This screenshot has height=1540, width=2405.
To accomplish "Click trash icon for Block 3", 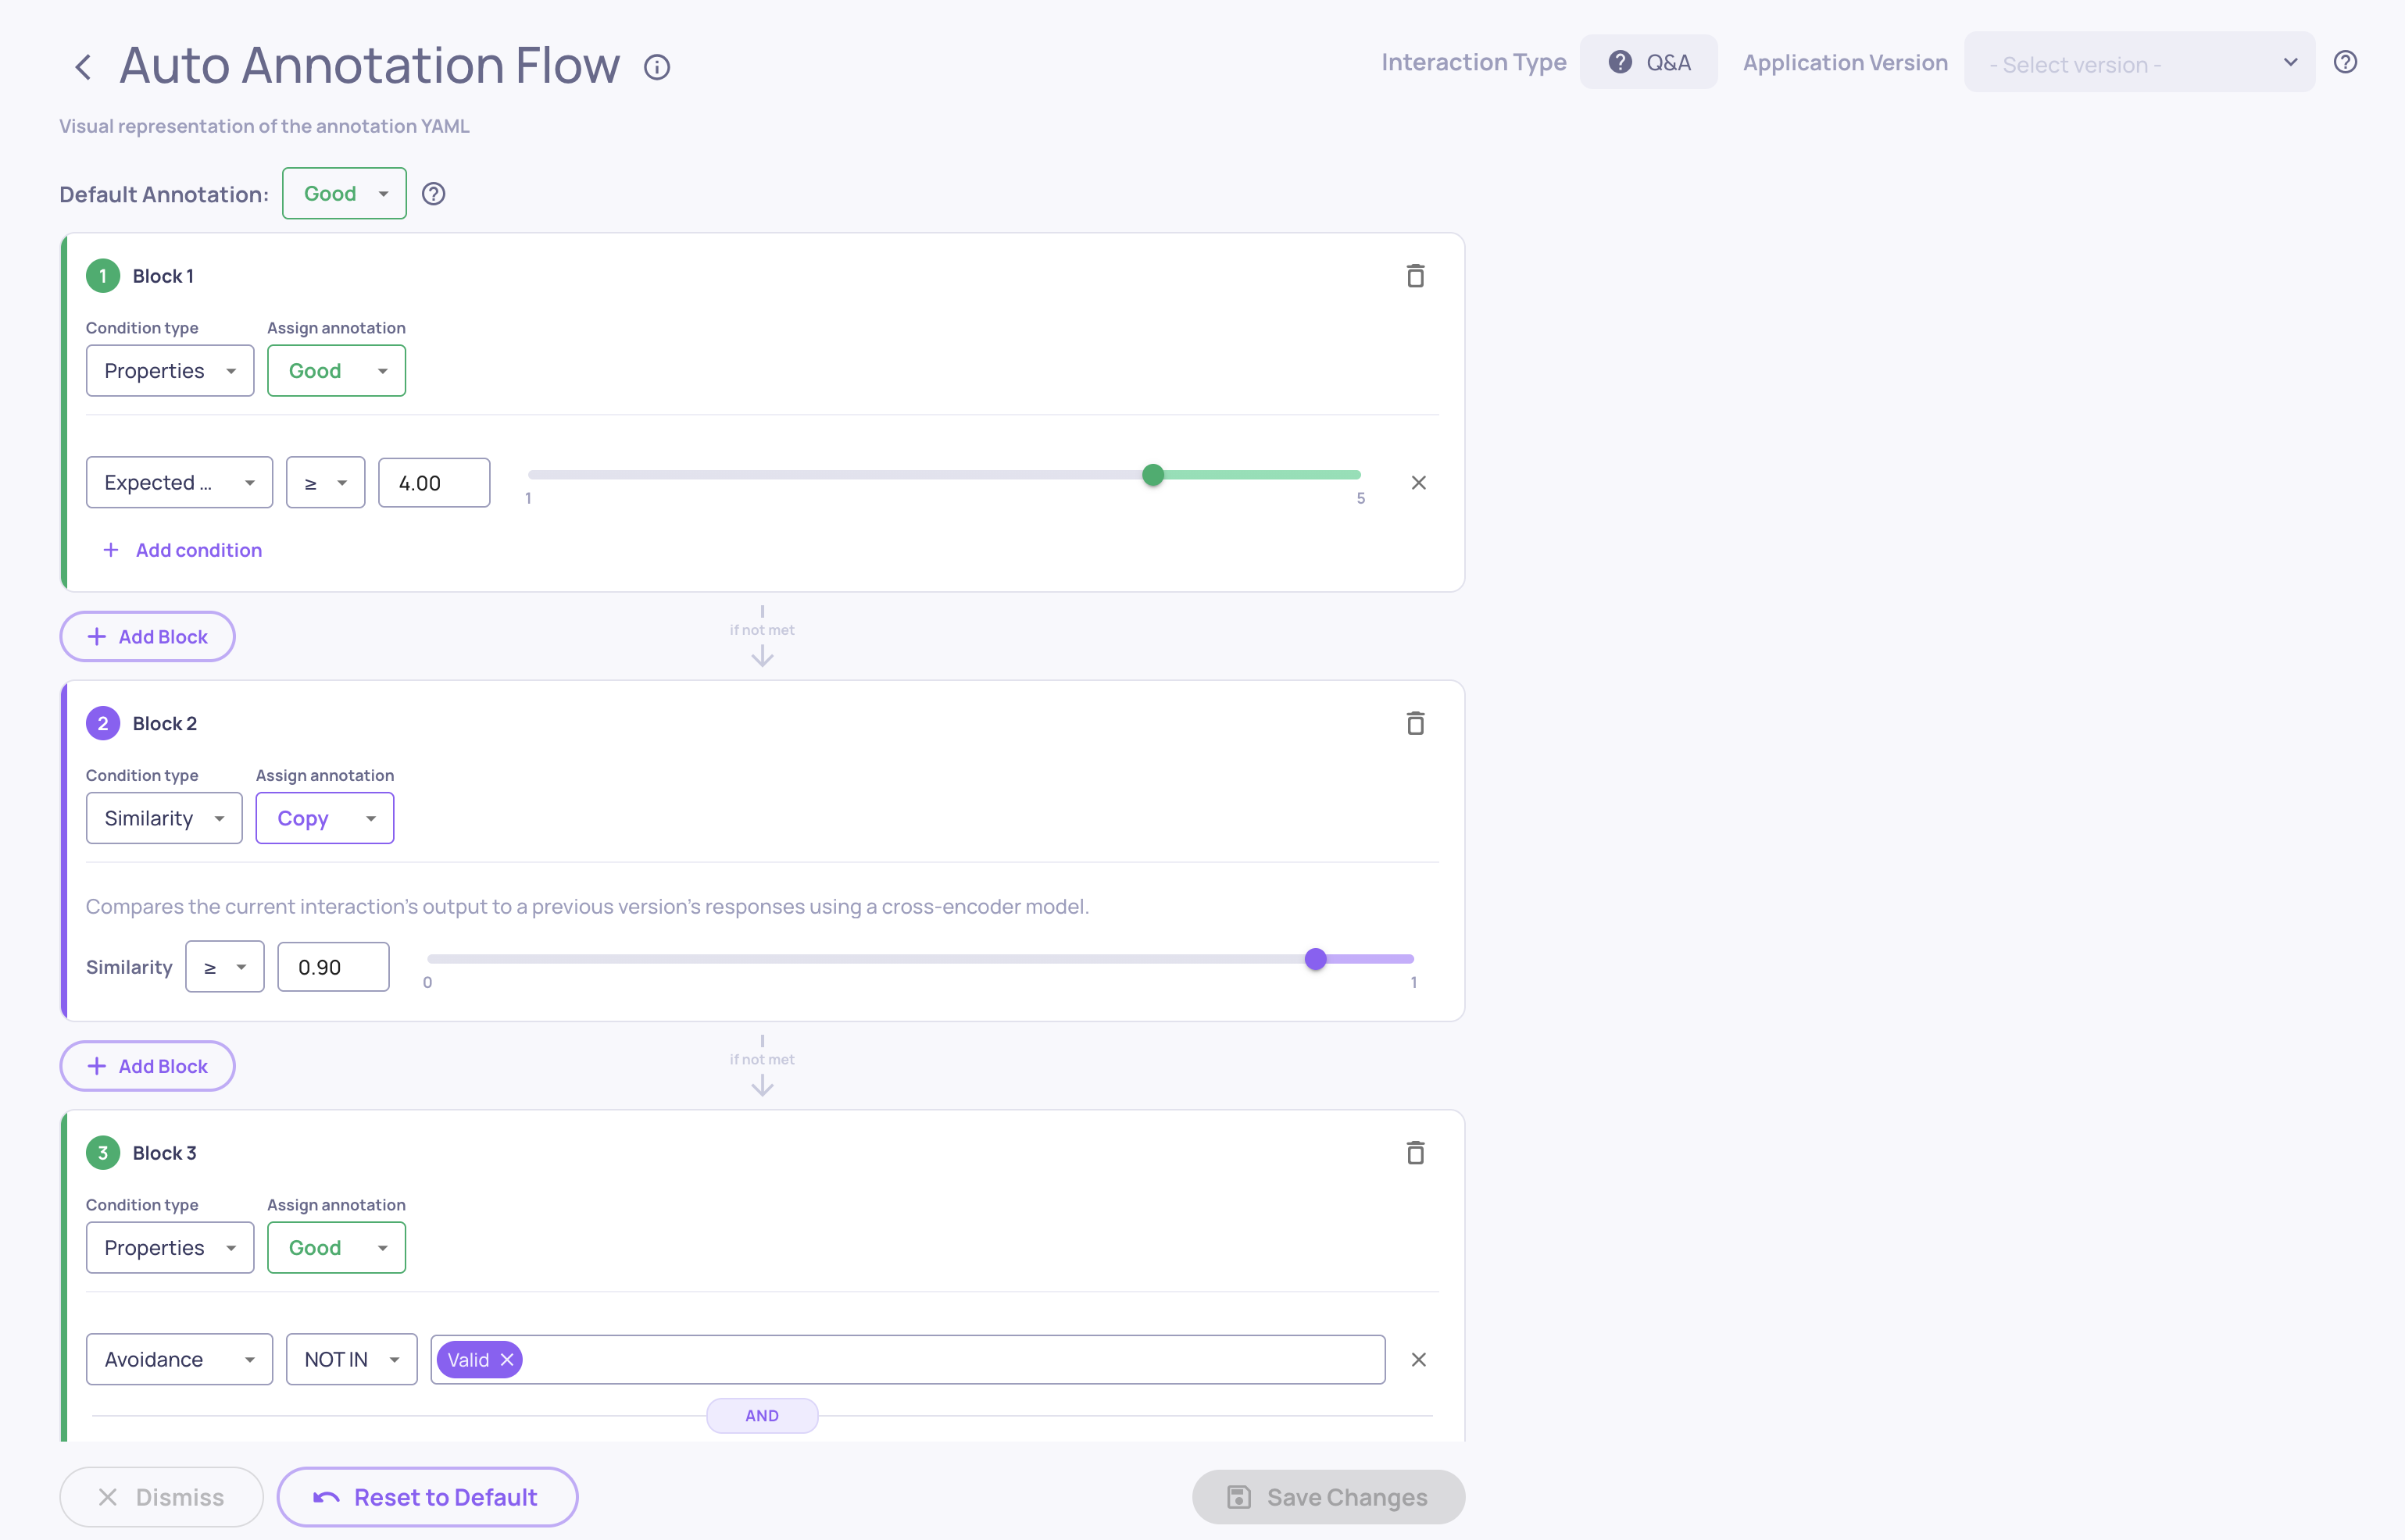I will click(1414, 1153).
